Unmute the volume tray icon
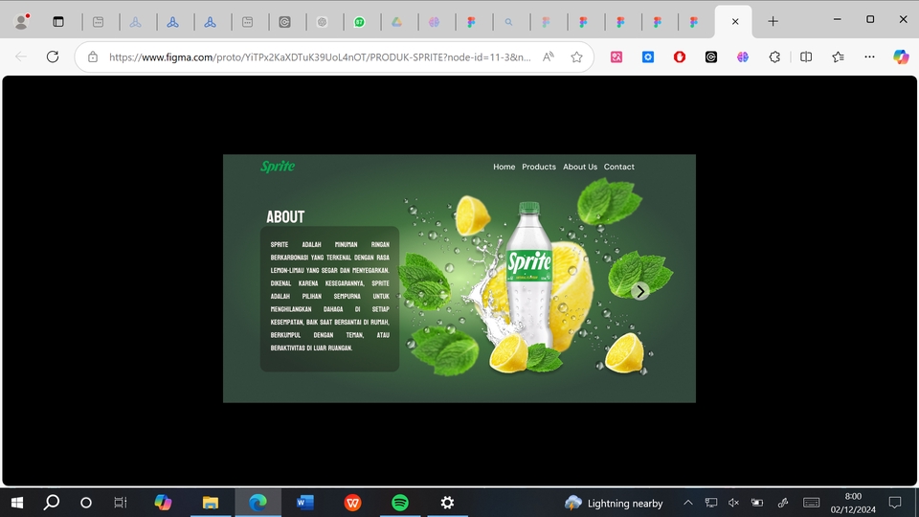The height and width of the screenshot is (517, 919). click(733, 503)
